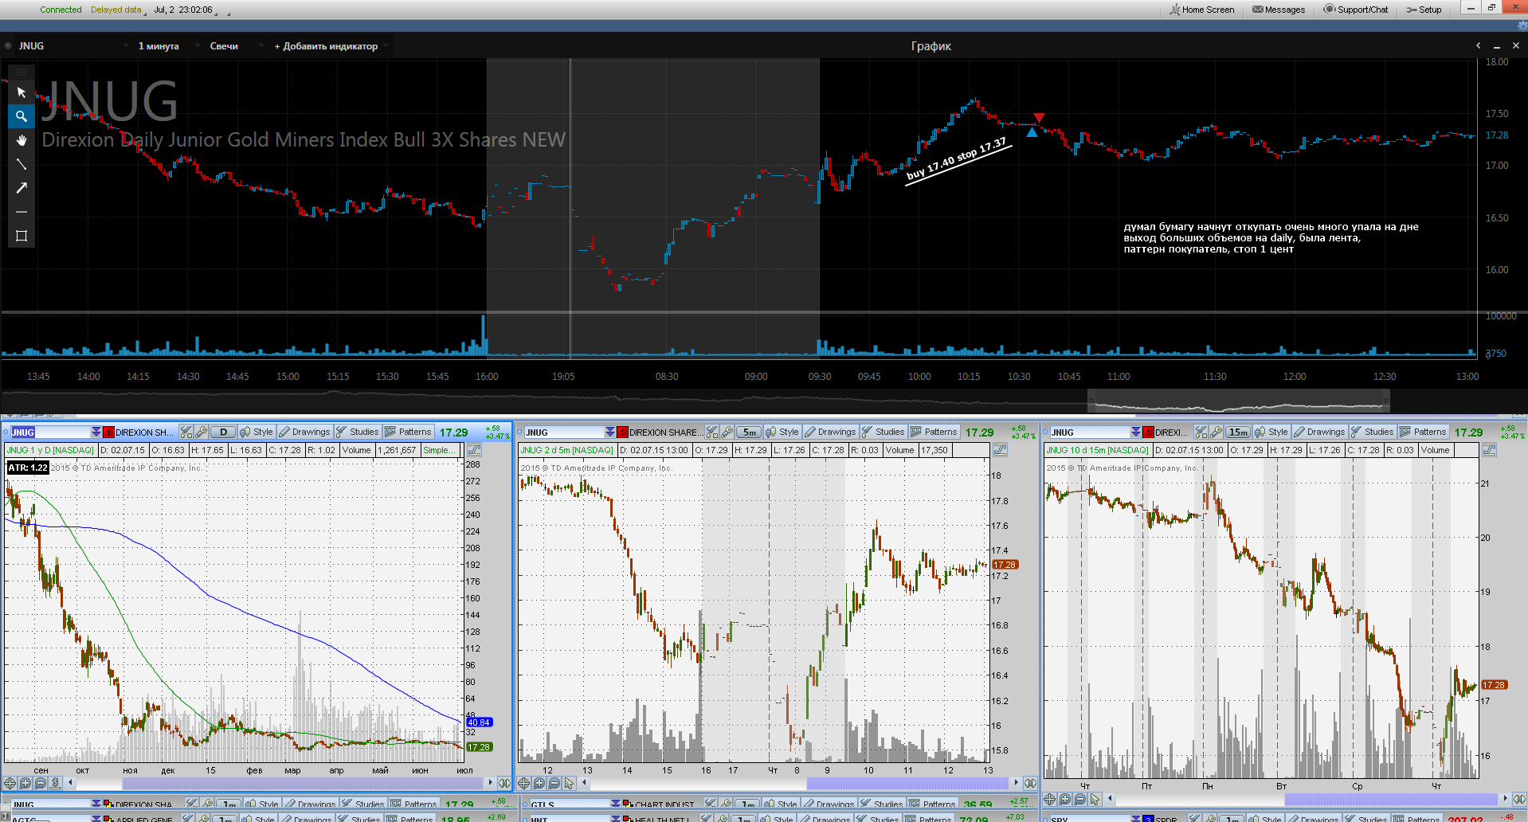Click the link circle left of JNUG in daily chart
1528x822 pixels.
coord(7,432)
